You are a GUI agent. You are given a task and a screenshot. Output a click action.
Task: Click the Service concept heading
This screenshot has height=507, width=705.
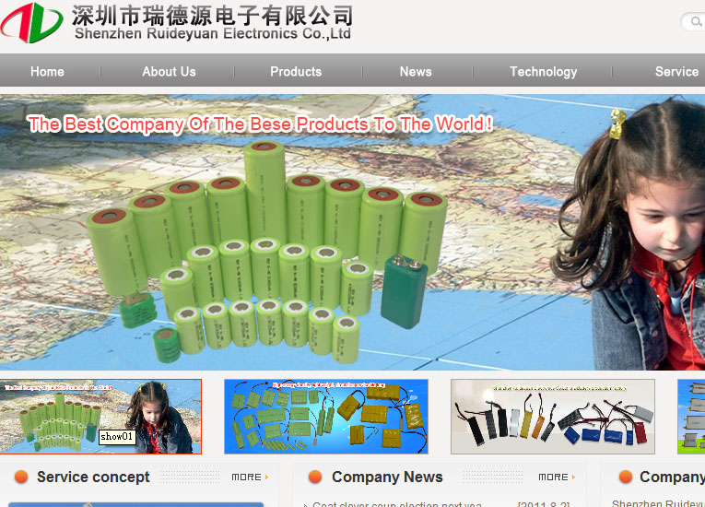(x=93, y=477)
